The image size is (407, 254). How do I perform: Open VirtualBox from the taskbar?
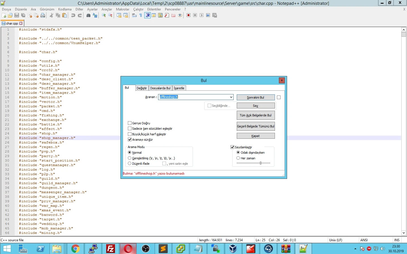[x=233, y=249]
